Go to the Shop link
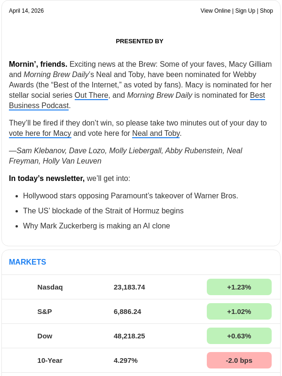The image size is (282, 376). (x=266, y=11)
